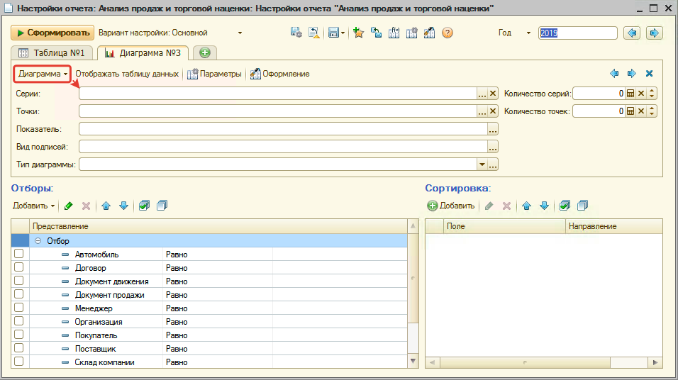
Task: Click the Сформировать button
Action: coord(52,33)
